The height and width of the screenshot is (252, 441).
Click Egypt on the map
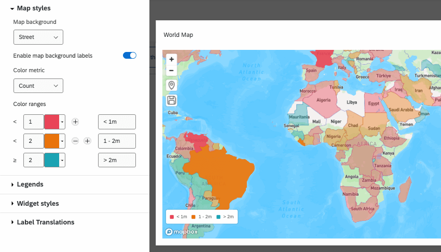click(374, 103)
